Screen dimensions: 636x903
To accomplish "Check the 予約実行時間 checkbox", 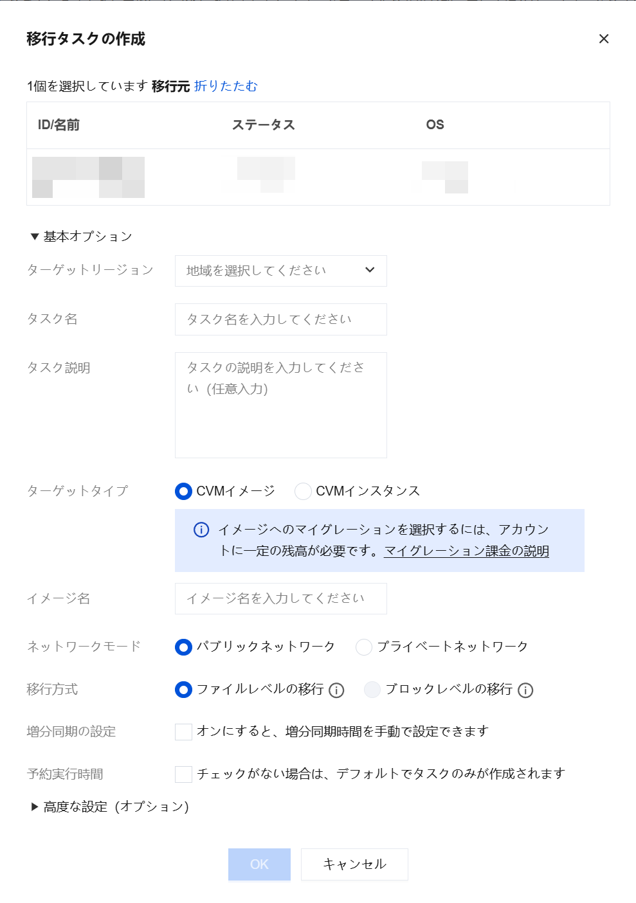I will (183, 774).
